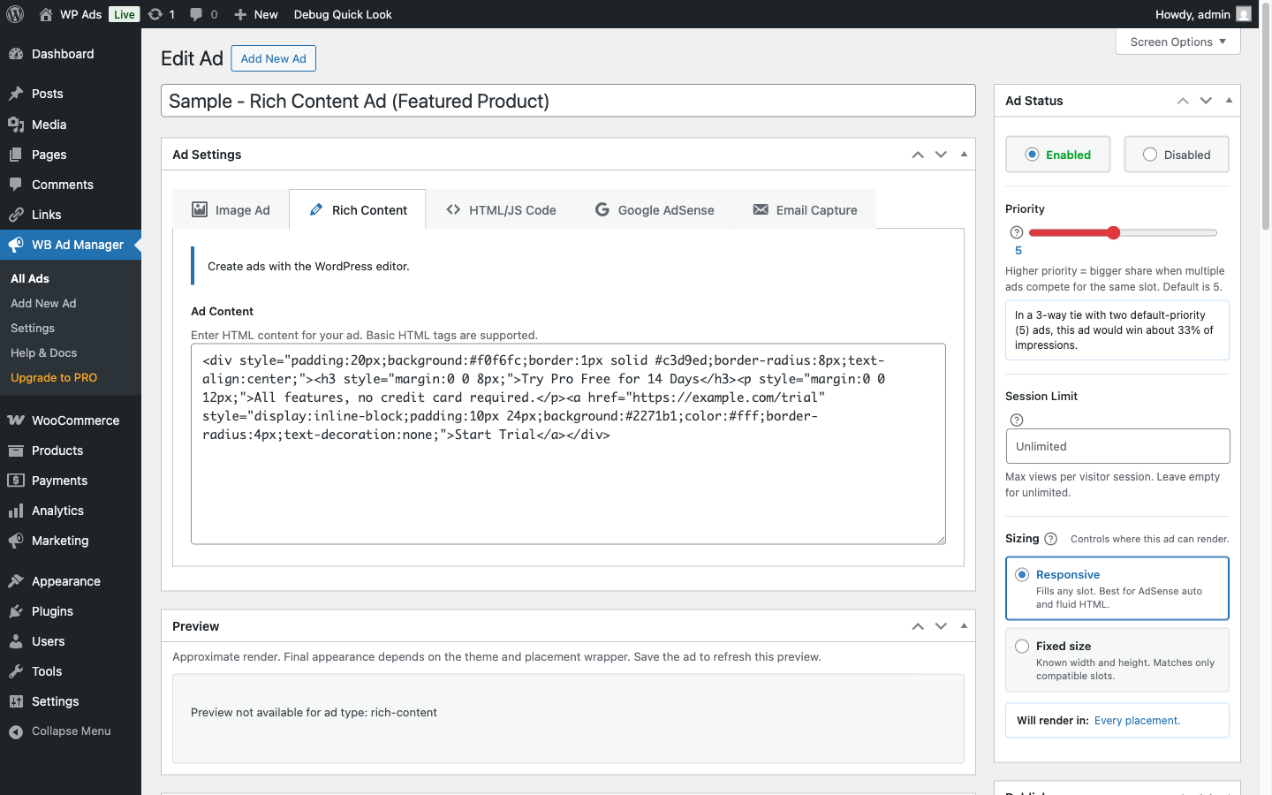Open WooCommerce icon in sidebar
Image resolution: width=1272 pixels, height=795 pixels.
(16, 420)
